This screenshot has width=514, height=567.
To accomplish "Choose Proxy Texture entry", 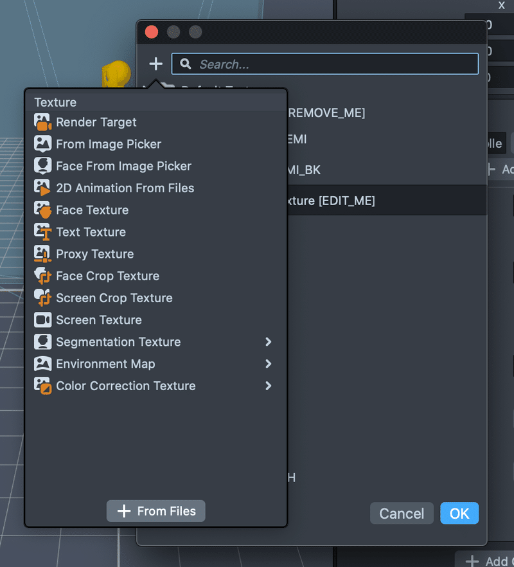I will point(155,254).
